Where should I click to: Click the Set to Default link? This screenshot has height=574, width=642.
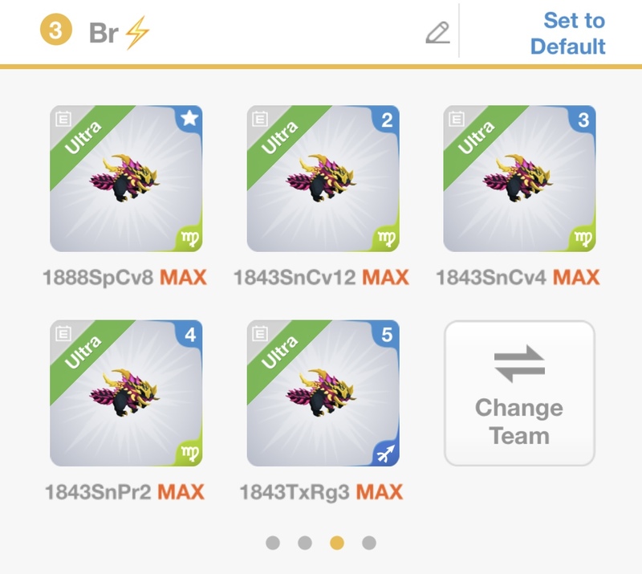coord(568,33)
